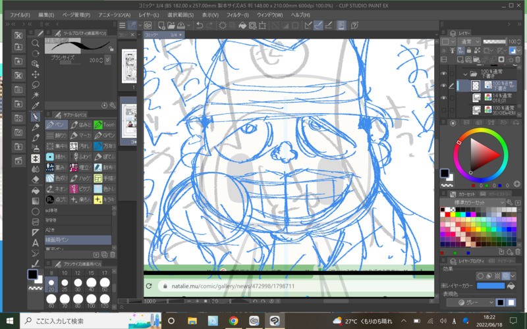Open the ウィンドウ(W) menu

(x=270, y=15)
